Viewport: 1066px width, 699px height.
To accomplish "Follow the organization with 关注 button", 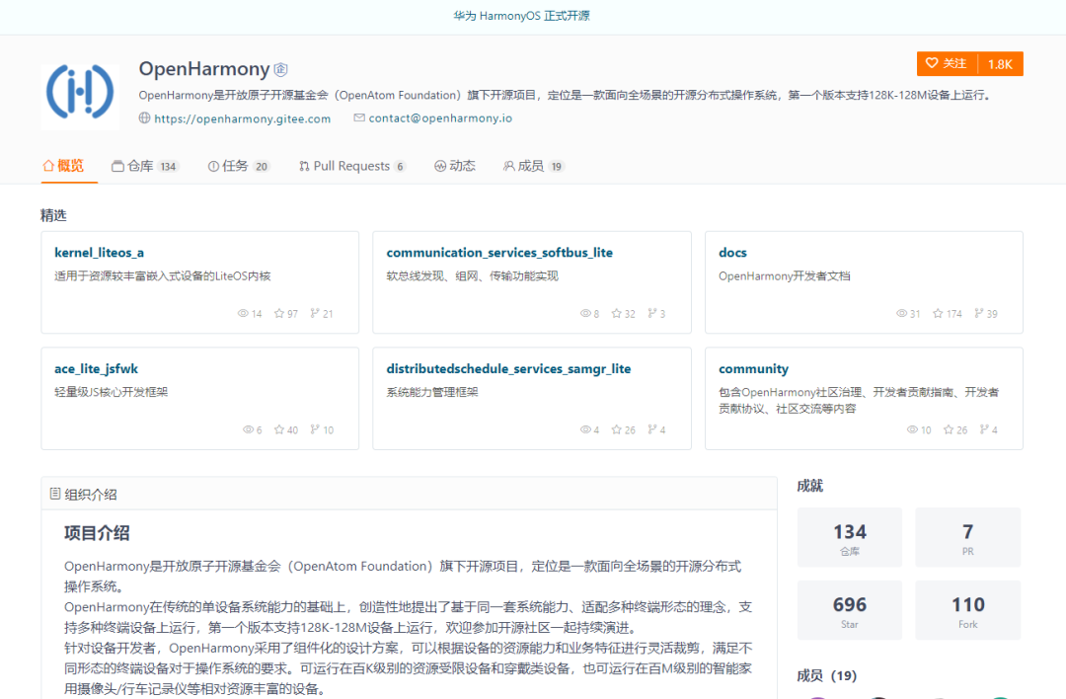I will (x=947, y=64).
